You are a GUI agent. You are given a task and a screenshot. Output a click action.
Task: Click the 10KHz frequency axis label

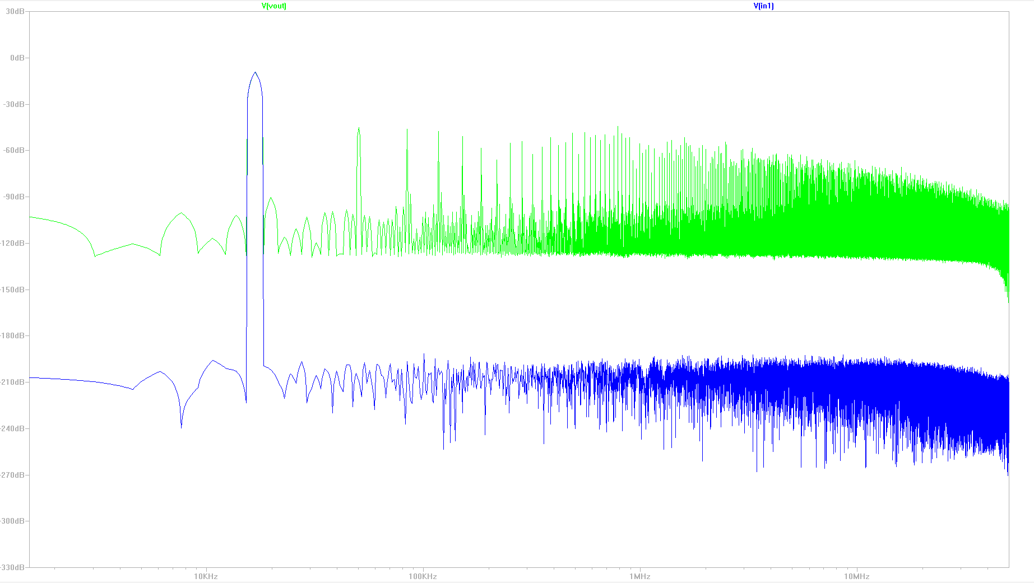(x=206, y=576)
